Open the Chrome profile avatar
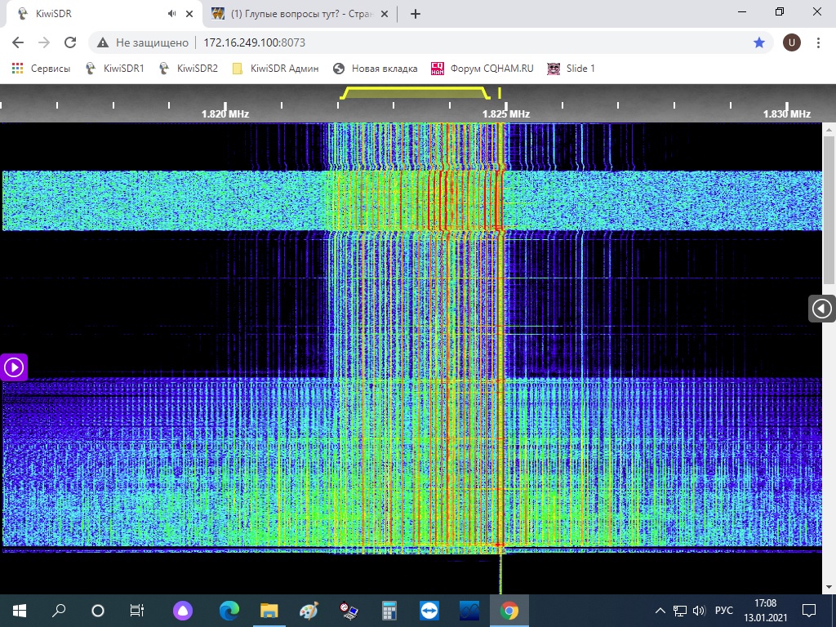Screen dimensions: 836x627 tap(791, 42)
